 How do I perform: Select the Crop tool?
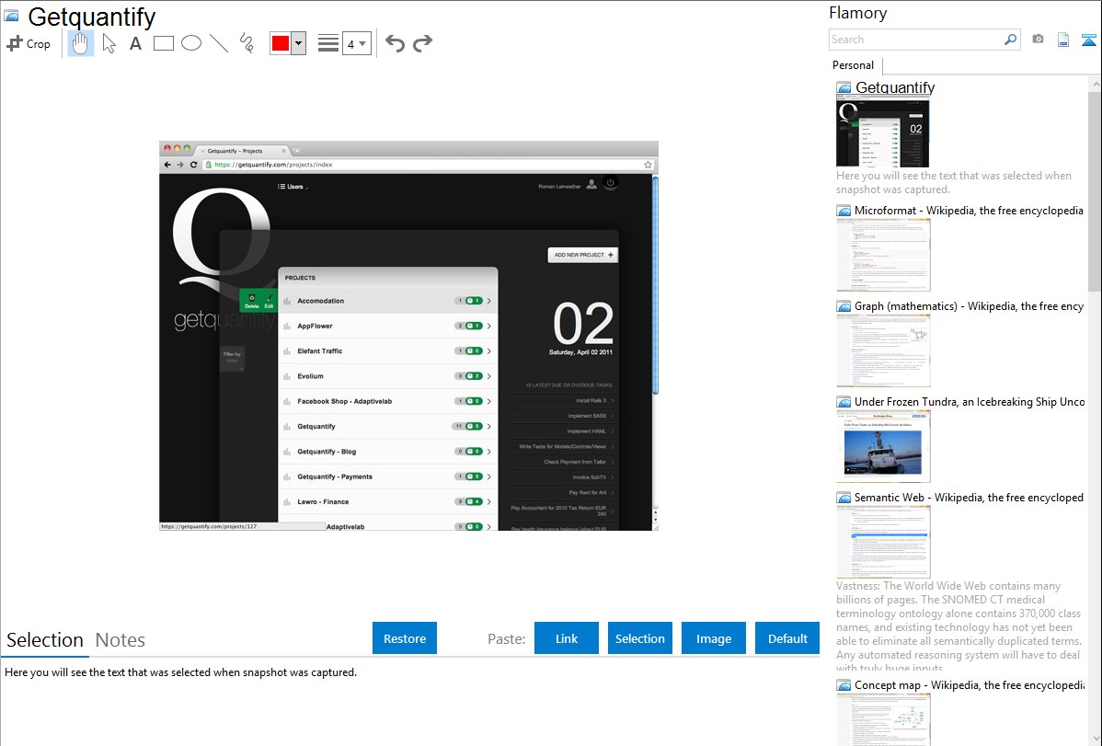(29, 43)
